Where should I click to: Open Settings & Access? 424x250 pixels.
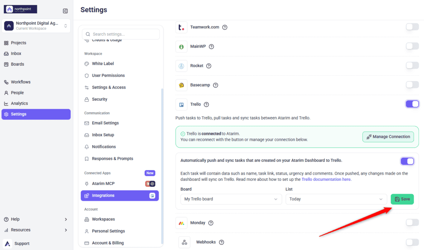pos(109,87)
